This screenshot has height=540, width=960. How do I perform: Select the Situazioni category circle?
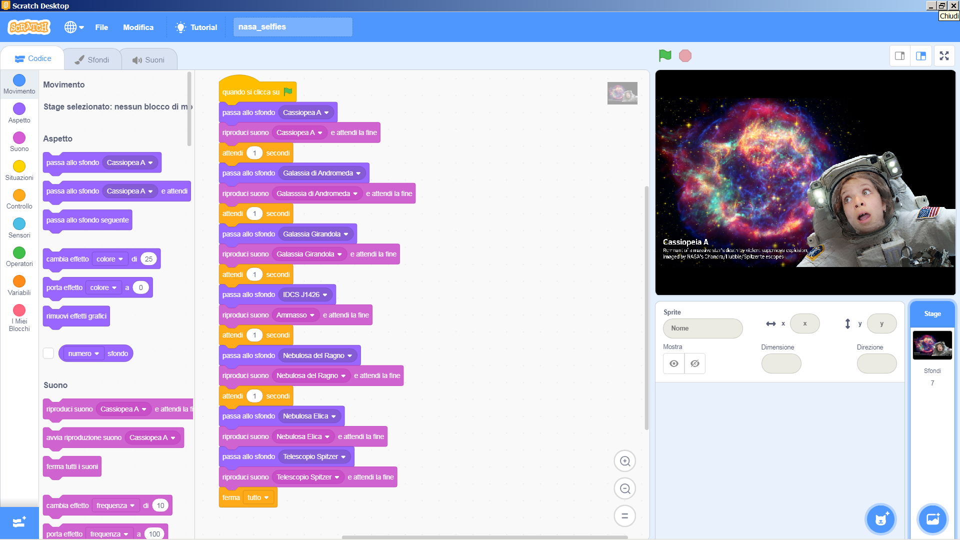19,166
